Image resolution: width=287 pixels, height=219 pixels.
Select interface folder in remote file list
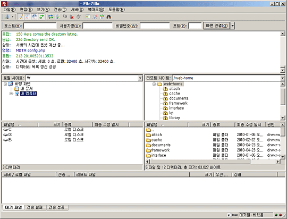click(x=213, y=155)
